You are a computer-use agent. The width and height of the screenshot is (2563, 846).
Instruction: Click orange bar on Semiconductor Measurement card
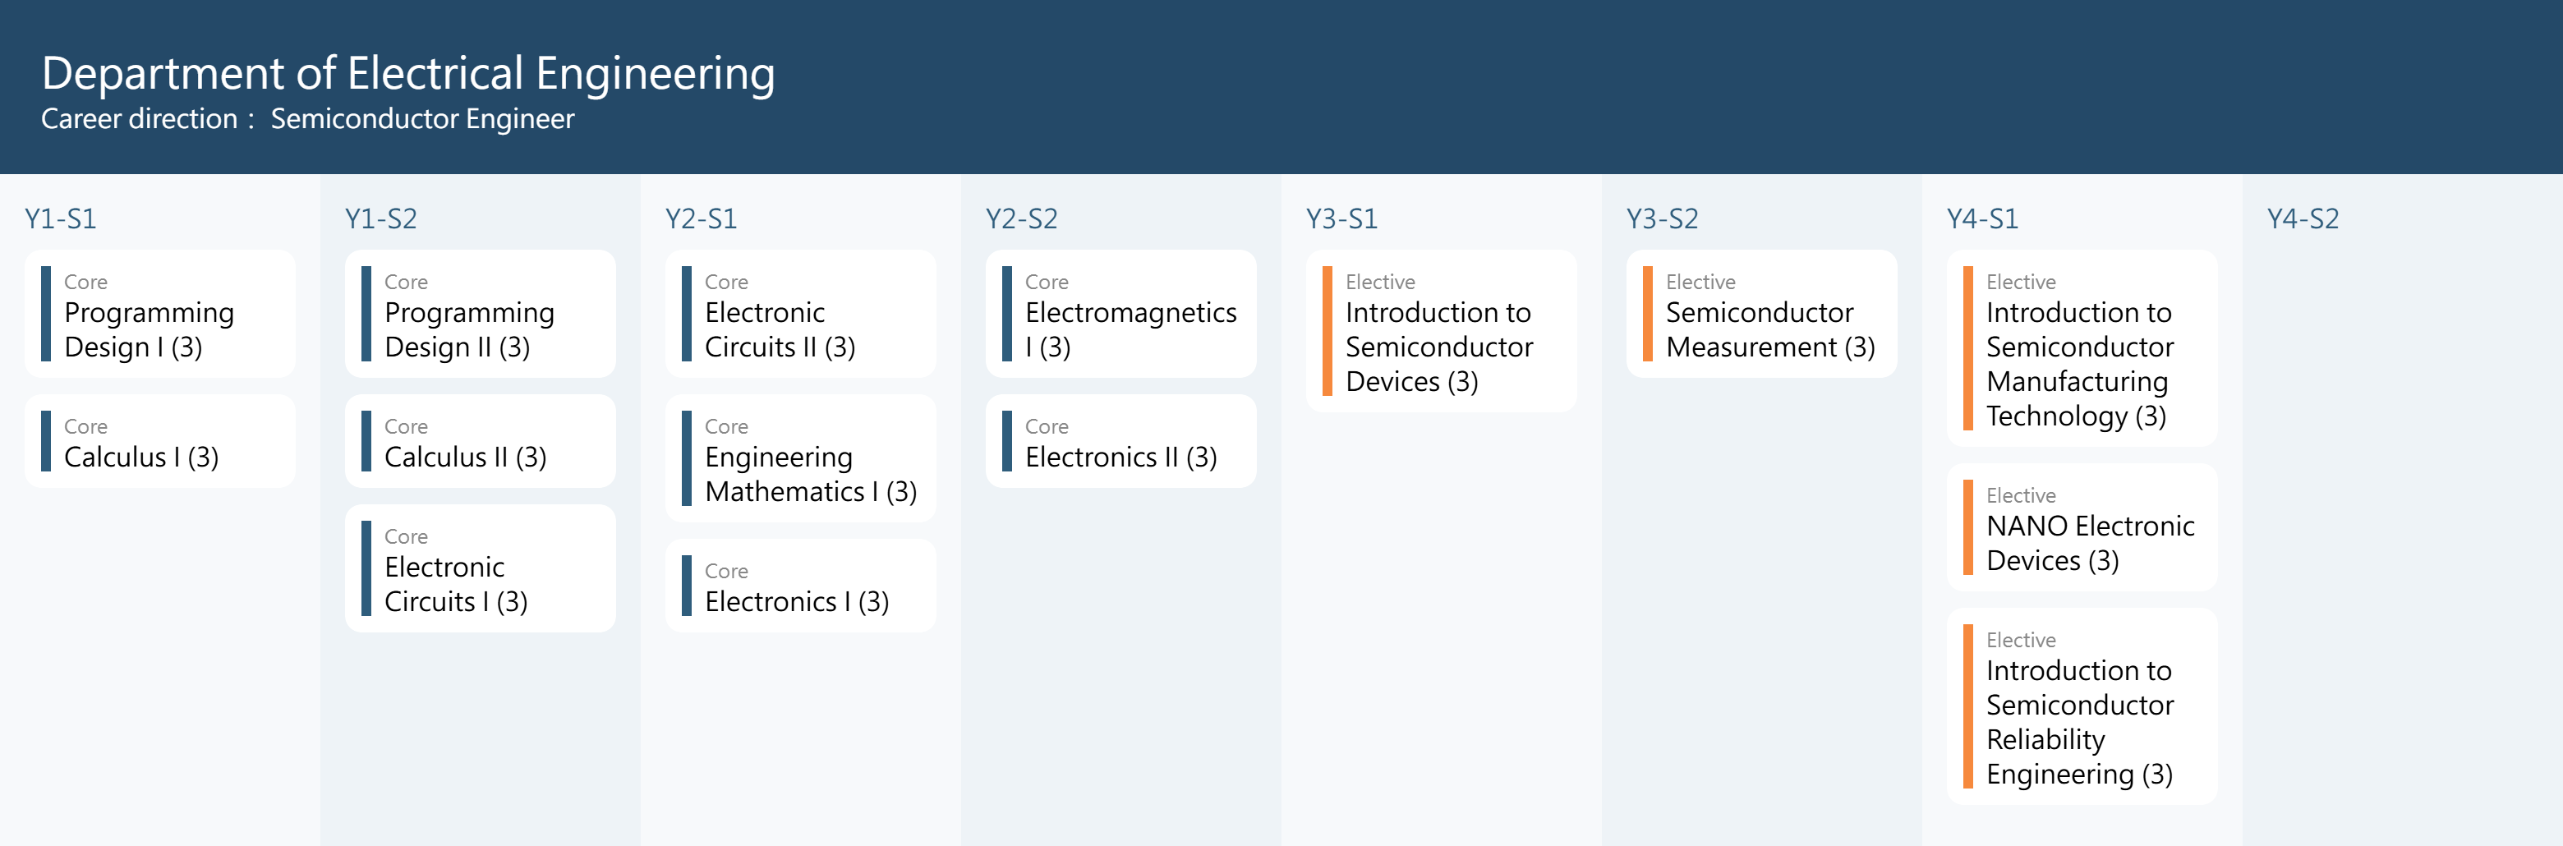1648,314
